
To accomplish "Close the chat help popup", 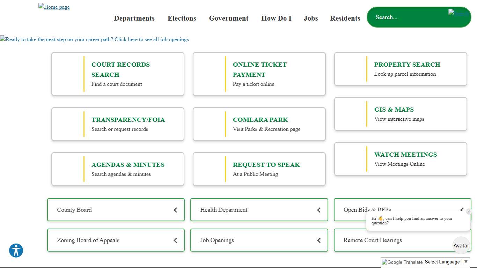I will [469, 211].
